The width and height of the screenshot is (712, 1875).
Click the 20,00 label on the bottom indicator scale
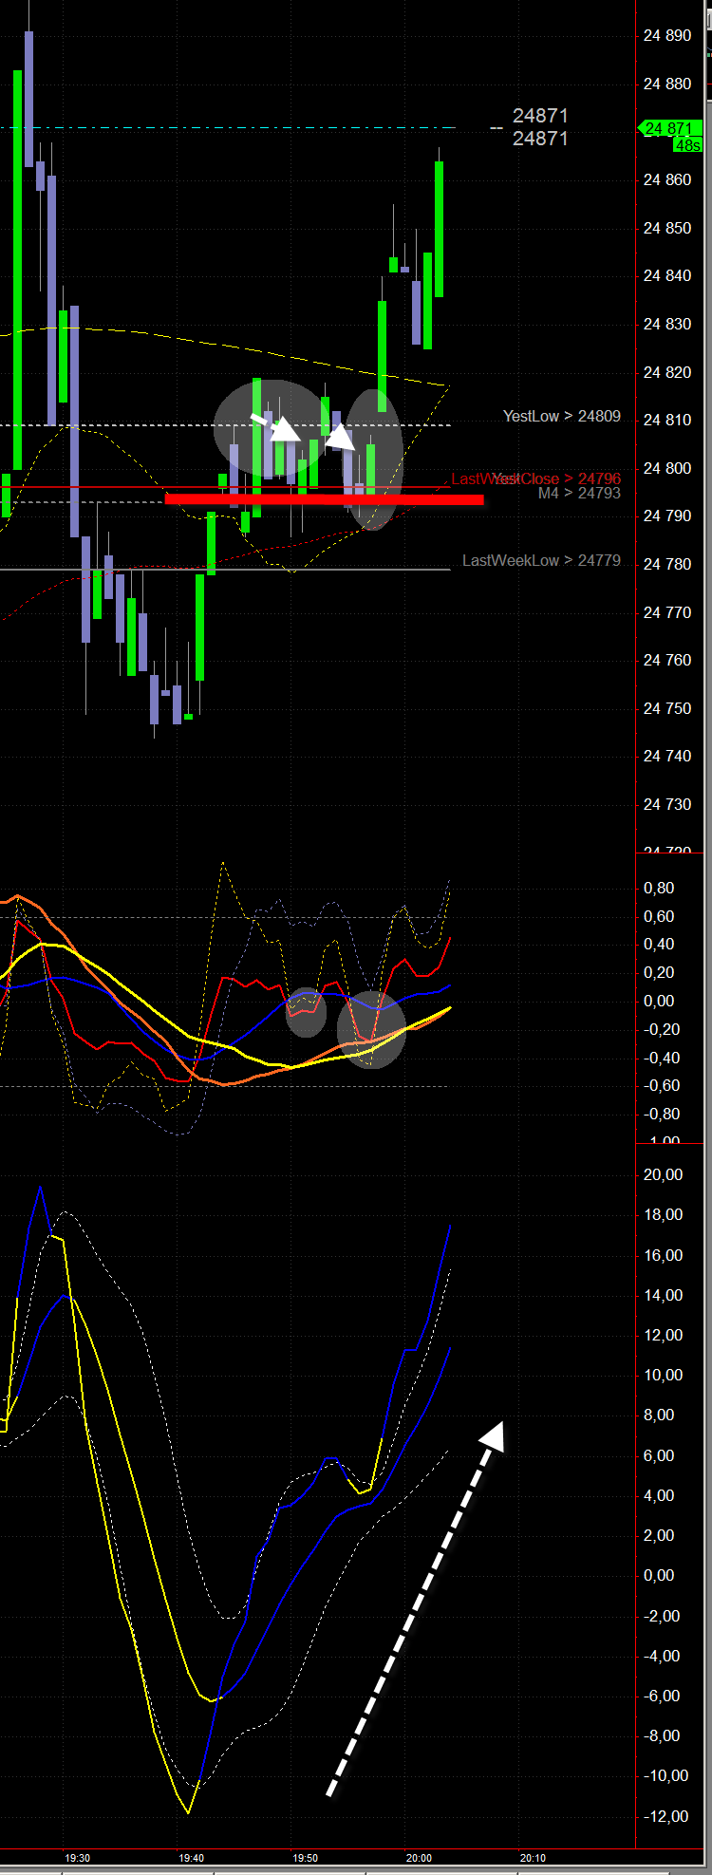click(663, 1174)
